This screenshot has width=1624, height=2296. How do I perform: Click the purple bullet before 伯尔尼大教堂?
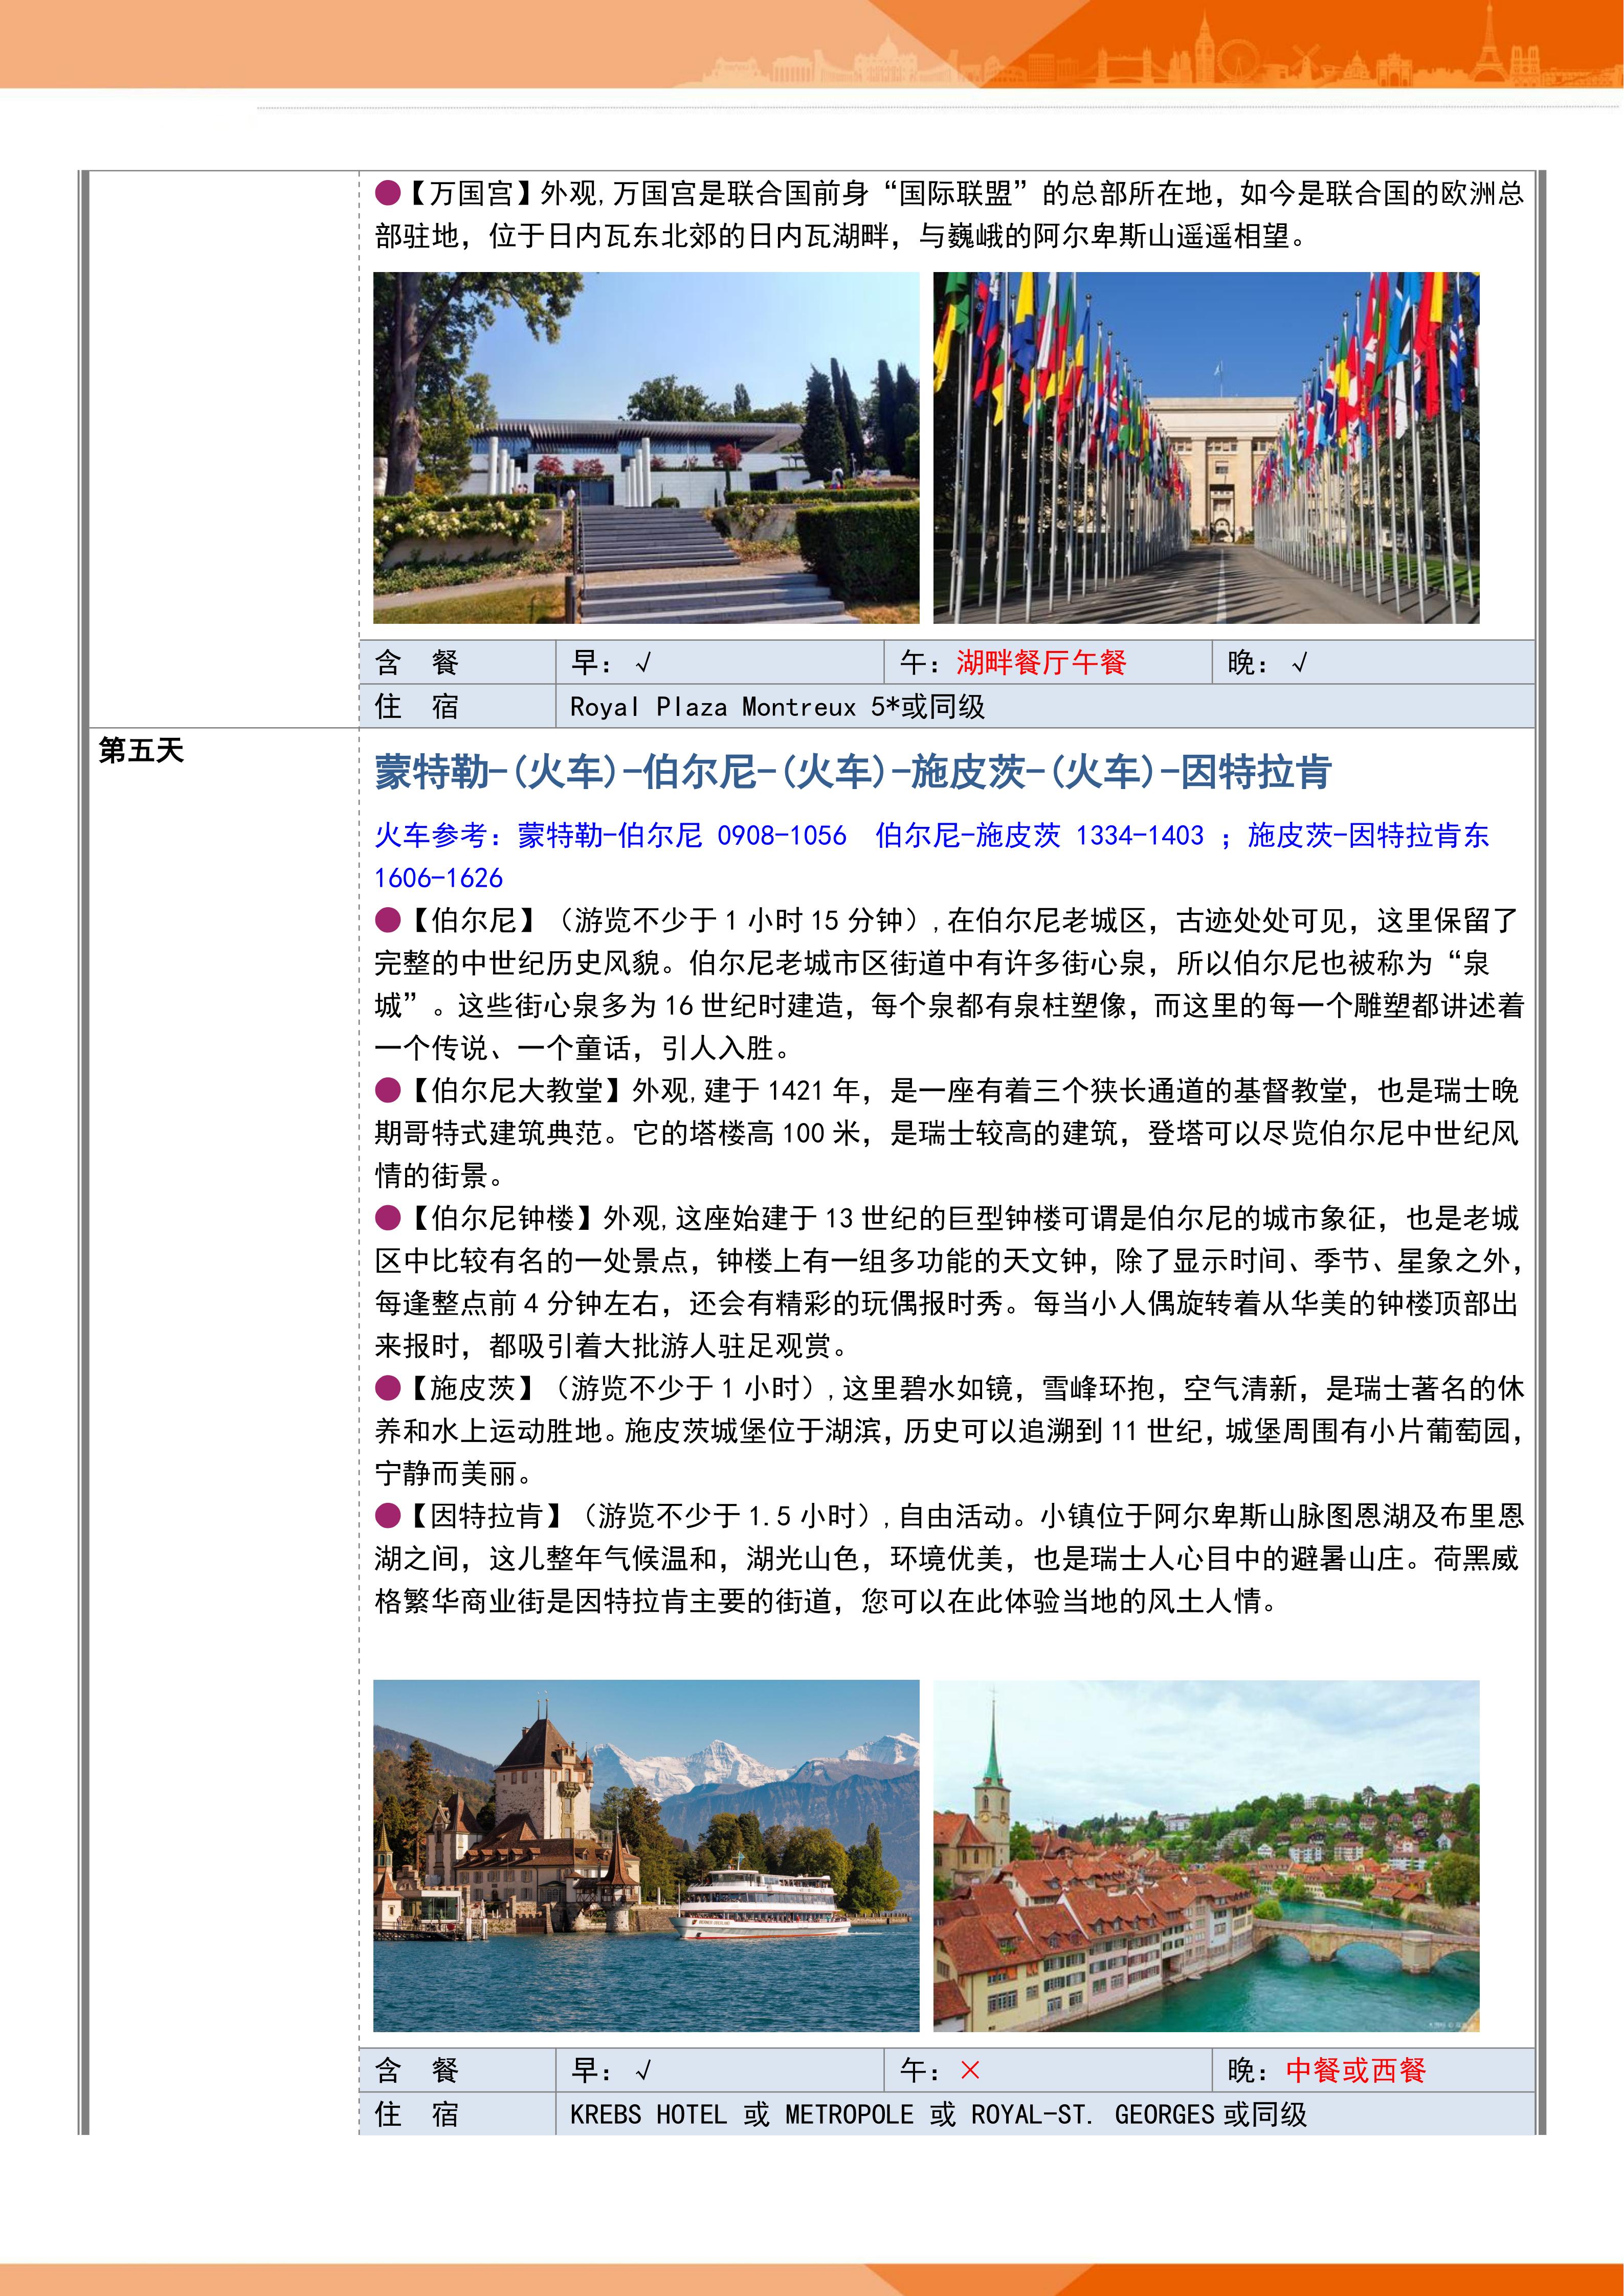[387, 1090]
